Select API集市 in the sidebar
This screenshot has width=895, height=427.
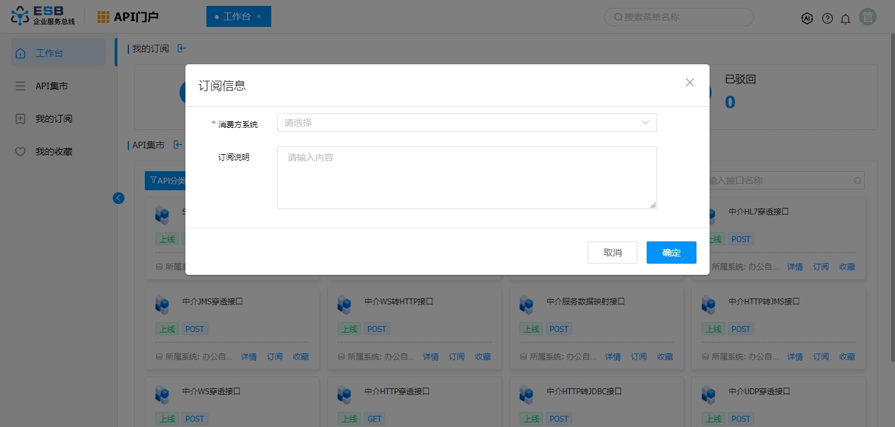pyautogui.click(x=52, y=86)
